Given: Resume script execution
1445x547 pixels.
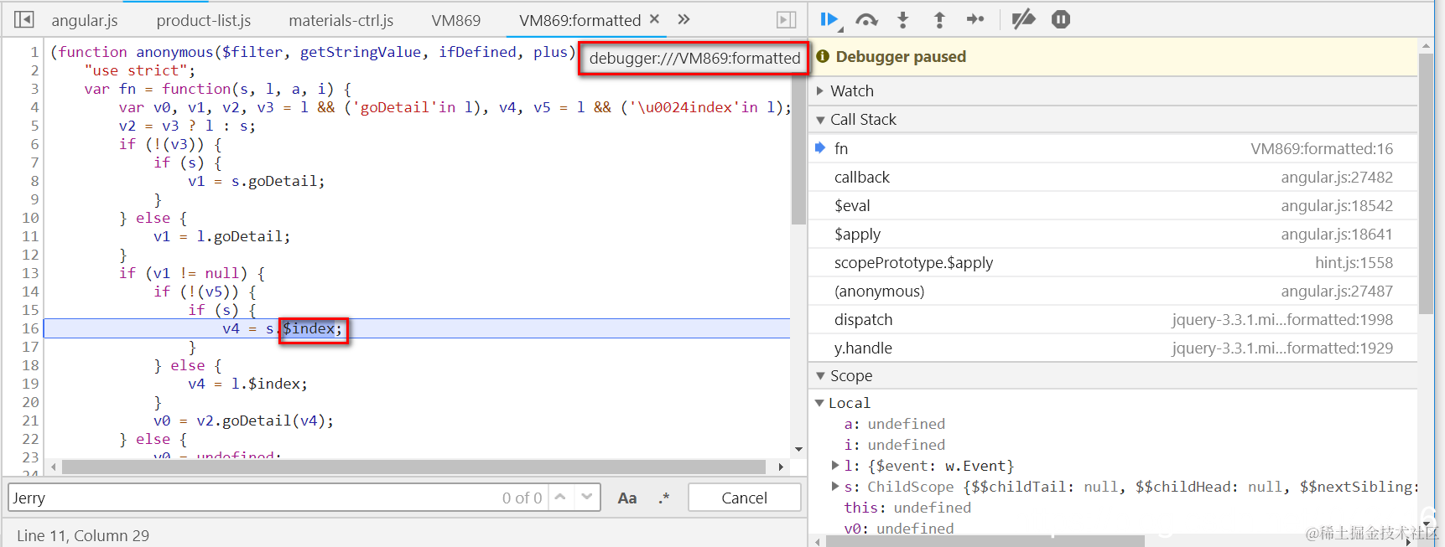Looking at the screenshot, I should (830, 19).
